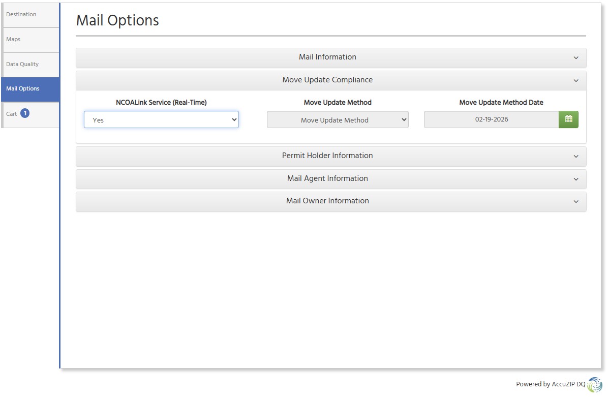Click the Mail Owner Information chevron
The image size is (608, 397).
(x=576, y=202)
